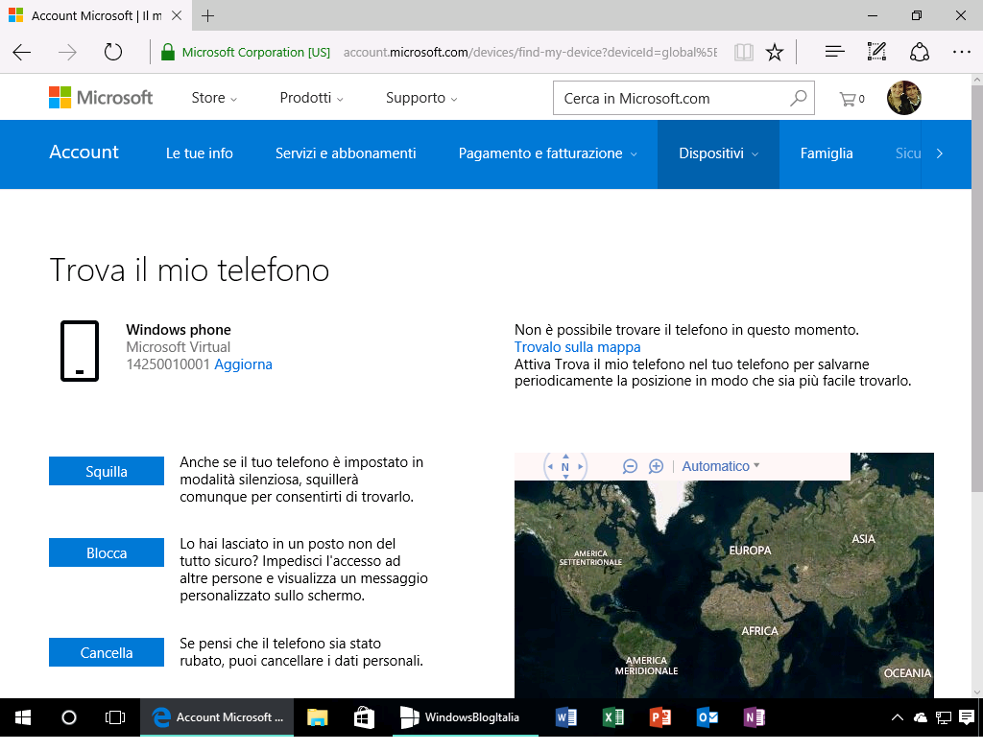Click the map compass control
Viewport: 983px width, 751px height.
[x=564, y=466]
